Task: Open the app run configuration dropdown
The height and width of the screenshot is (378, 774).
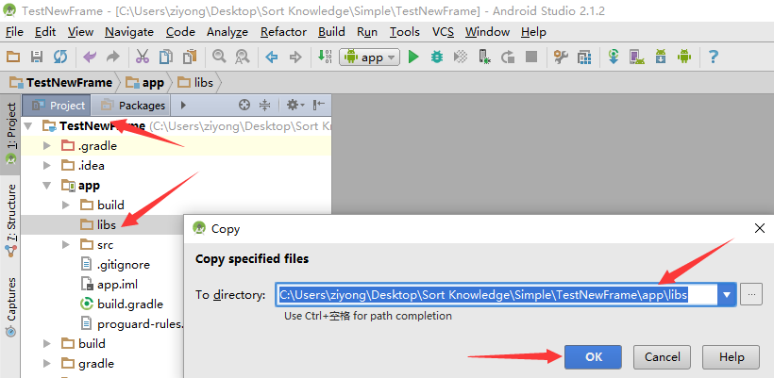Action: 369,58
